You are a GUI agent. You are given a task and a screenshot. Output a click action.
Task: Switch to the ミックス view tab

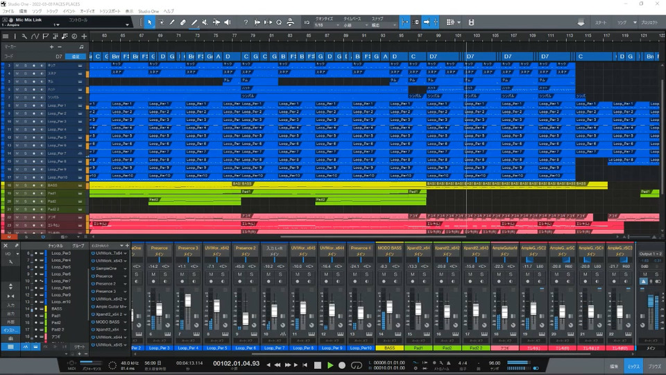[x=633, y=365]
